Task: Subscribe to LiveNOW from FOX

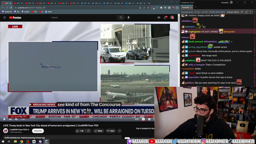Action: (38, 131)
